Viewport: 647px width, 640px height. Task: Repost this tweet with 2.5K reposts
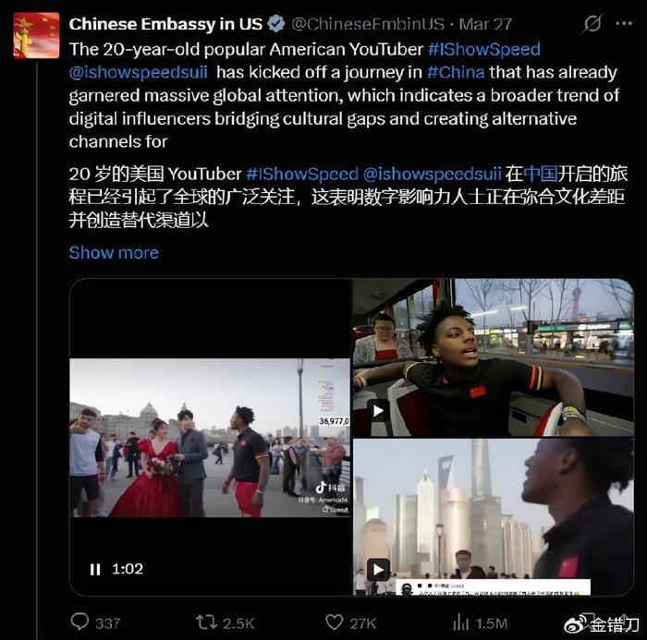tap(206, 622)
